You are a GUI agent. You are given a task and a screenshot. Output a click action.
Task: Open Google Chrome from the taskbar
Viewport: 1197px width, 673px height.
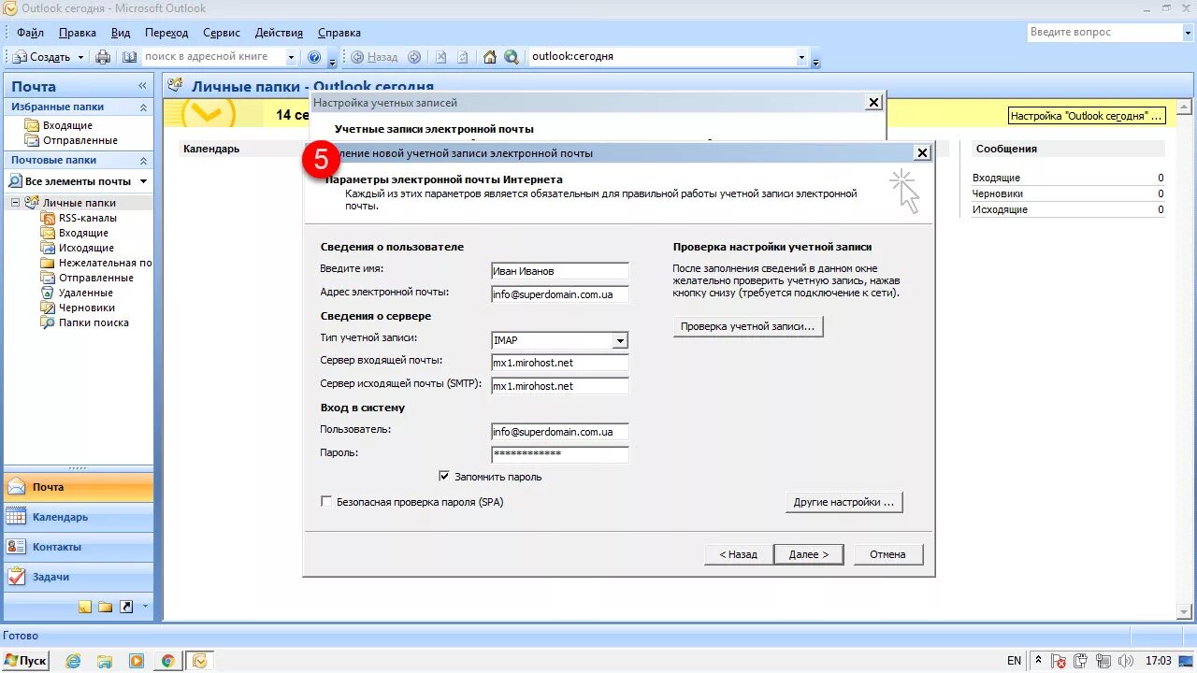167,661
